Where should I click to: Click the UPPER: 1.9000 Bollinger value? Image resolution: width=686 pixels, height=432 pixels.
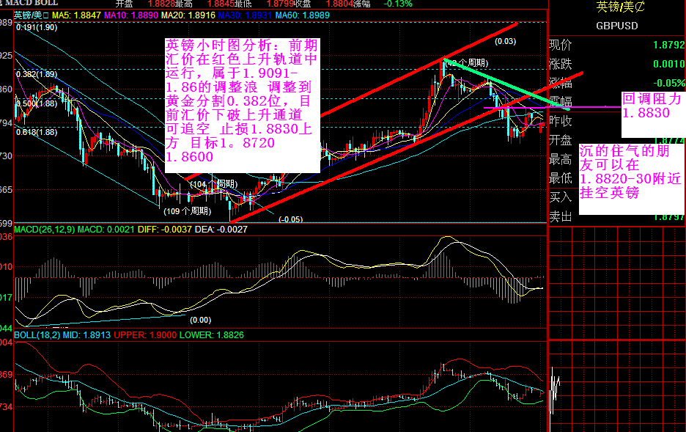point(145,335)
